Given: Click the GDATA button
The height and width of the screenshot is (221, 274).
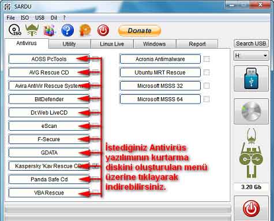Looking at the screenshot, I should tap(49, 153).
